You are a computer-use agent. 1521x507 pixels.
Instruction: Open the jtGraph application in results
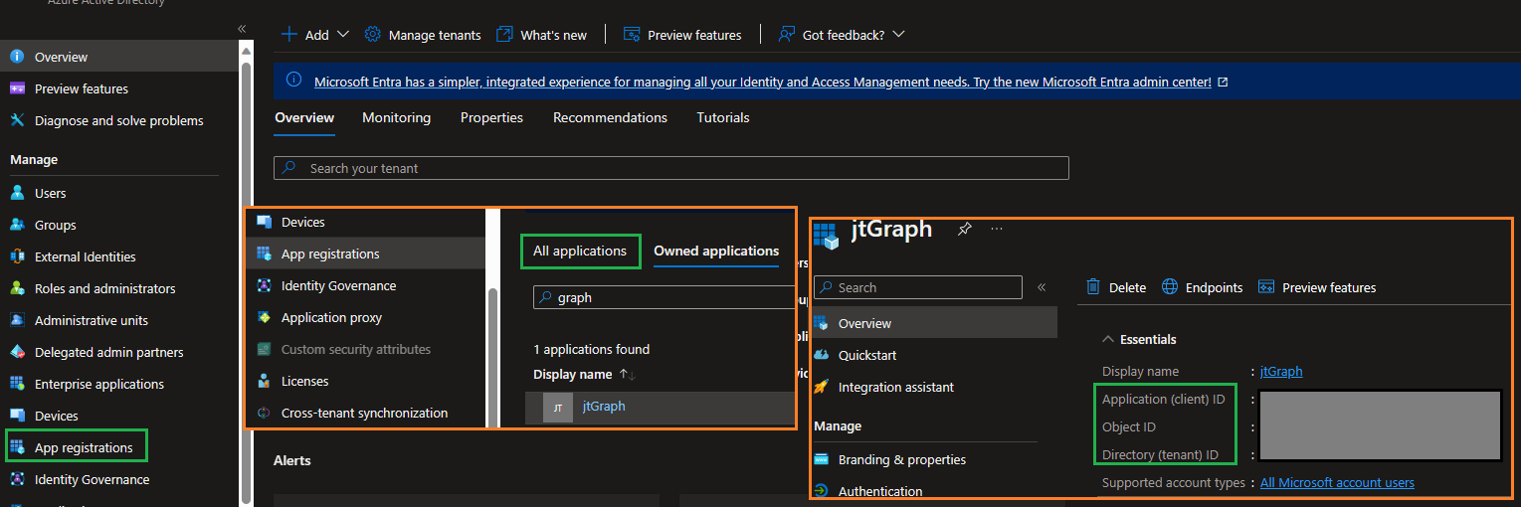coord(604,406)
